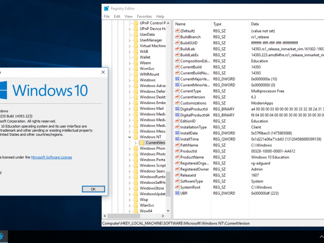Click the CurrentVersion folder icon in tree
The width and height of the screenshot is (324, 243).
142,143
